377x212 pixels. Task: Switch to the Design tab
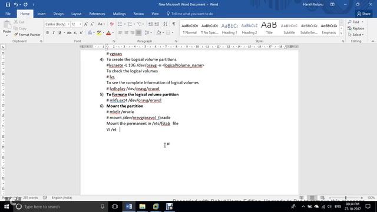click(x=58, y=14)
